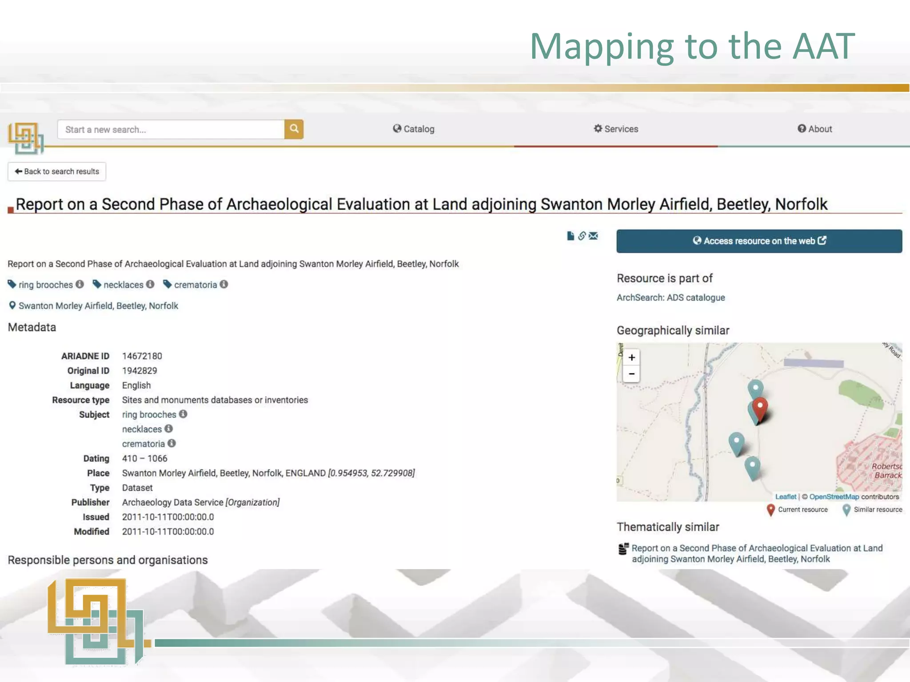This screenshot has height=682, width=910.
Task: Click the 'crematoria' tag at top
Action: [196, 285]
